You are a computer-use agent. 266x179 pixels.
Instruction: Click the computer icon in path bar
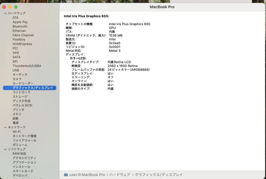(66, 175)
